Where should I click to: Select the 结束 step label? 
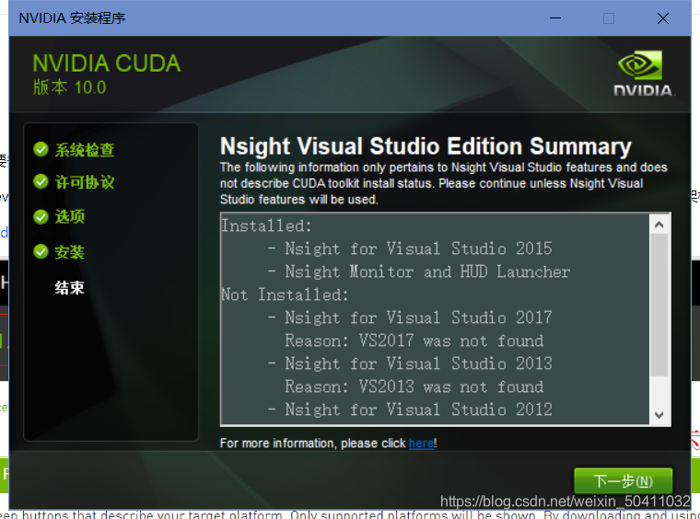[70, 288]
